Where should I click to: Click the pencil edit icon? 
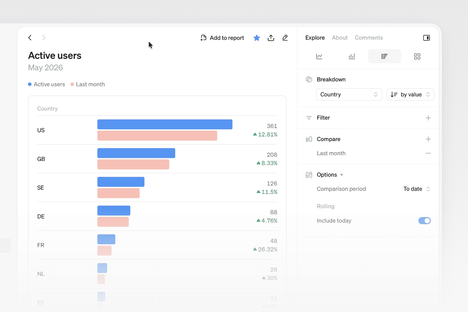click(285, 38)
